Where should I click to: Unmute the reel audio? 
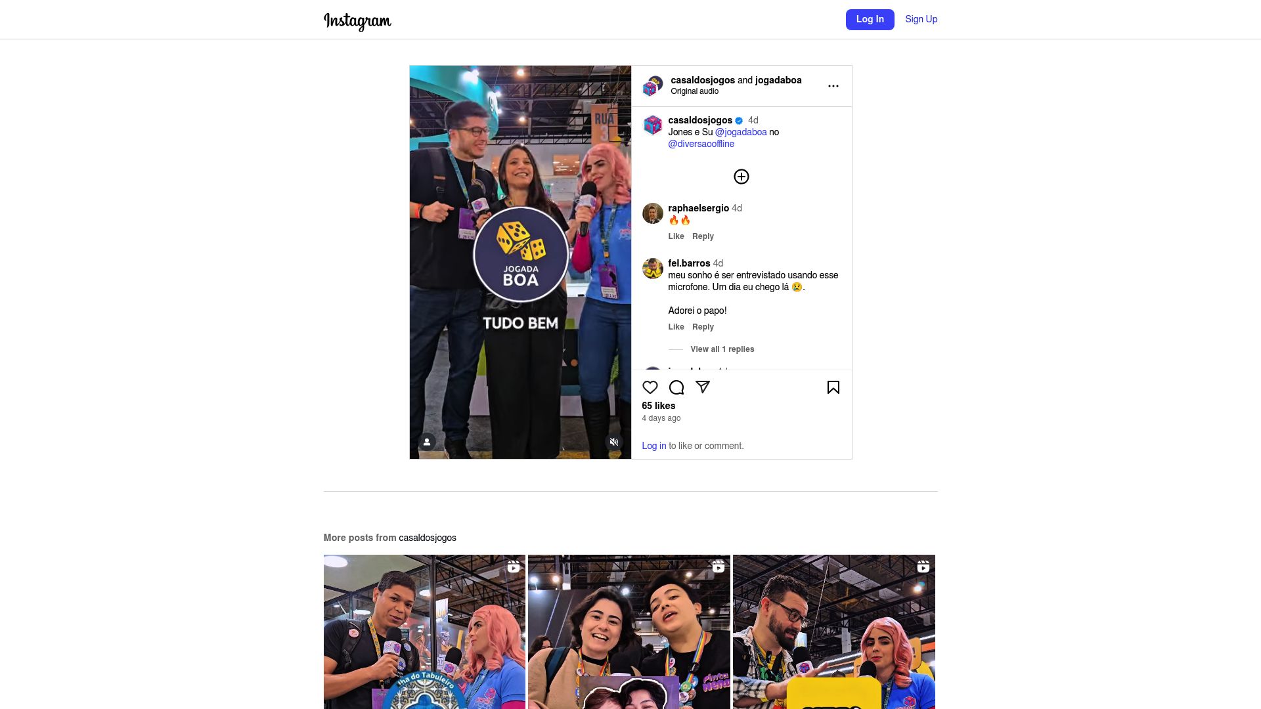[x=613, y=442]
